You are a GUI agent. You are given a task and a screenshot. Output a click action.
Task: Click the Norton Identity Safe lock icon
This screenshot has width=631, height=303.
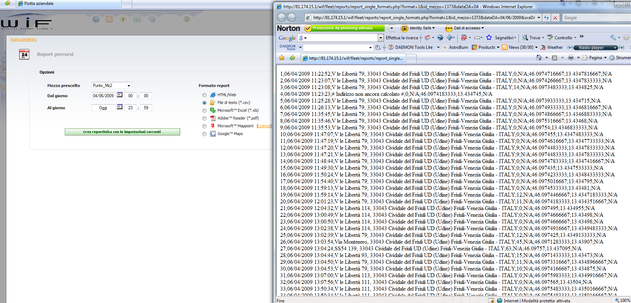pyautogui.click(x=405, y=28)
